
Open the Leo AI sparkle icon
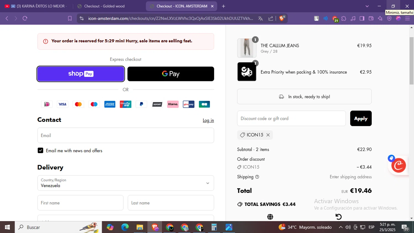(x=380, y=19)
